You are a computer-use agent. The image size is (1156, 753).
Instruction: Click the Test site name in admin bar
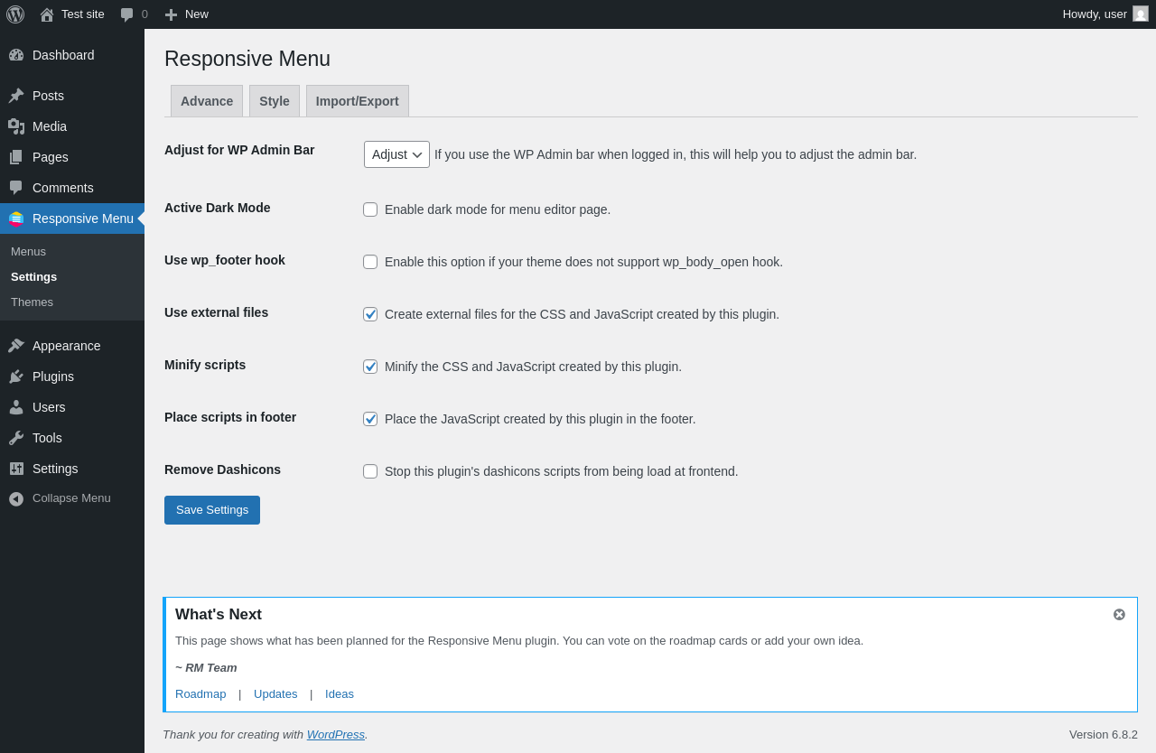coord(83,14)
